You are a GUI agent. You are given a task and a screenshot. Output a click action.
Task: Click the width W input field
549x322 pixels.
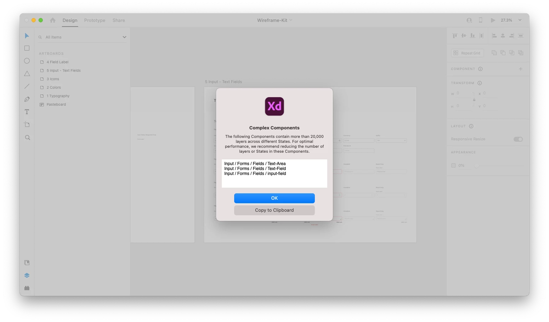coord(464,93)
